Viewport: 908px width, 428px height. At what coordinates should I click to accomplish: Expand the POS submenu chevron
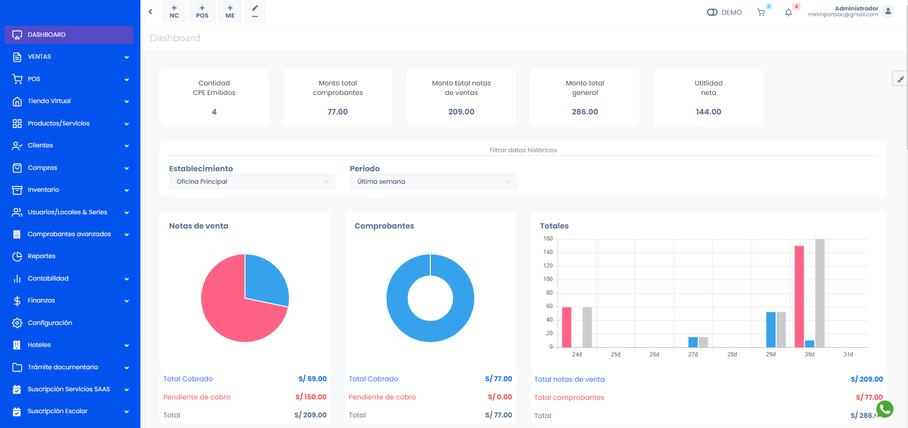[127, 80]
